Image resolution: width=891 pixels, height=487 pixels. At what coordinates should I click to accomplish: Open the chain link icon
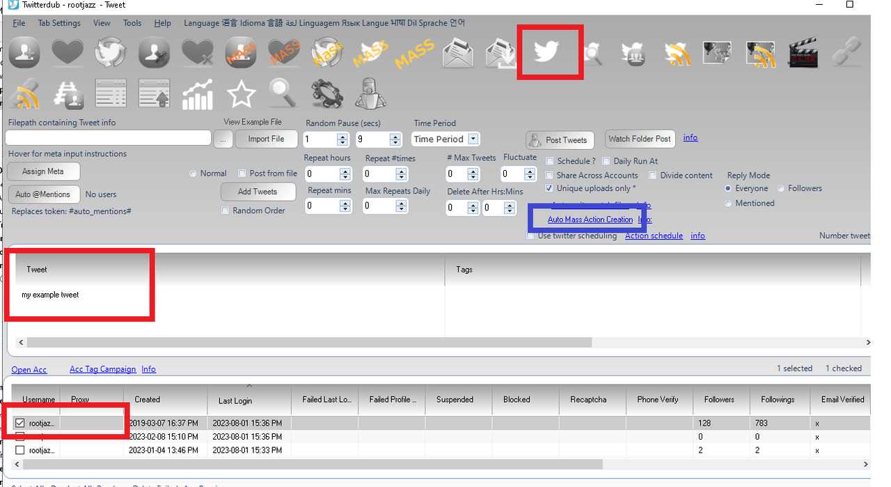(x=848, y=52)
